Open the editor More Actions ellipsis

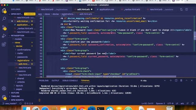192,9
